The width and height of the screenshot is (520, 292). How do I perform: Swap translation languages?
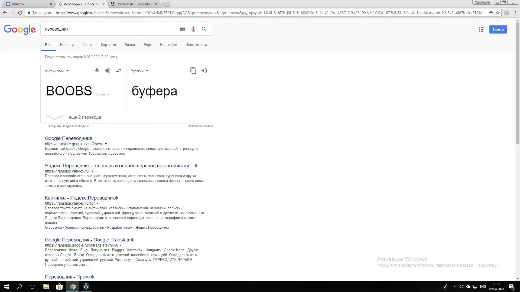pyautogui.click(x=119, y=71)
